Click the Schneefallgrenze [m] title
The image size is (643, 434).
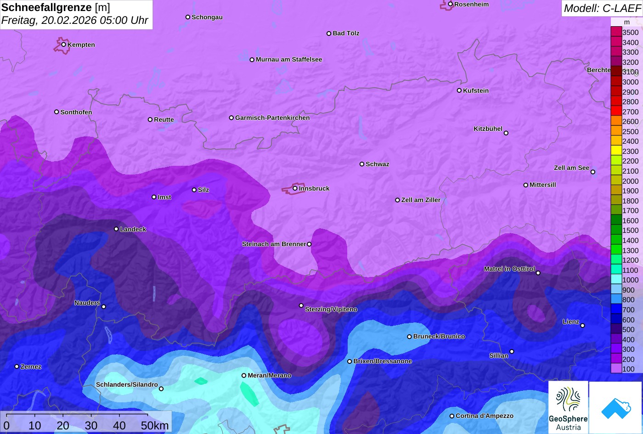pyautogui.click(x=56, y=7)
